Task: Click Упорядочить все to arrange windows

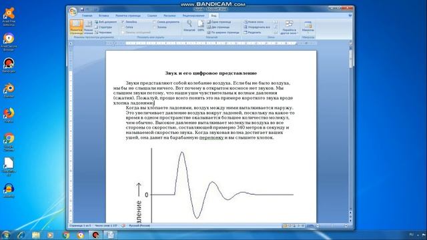Action: [x=257, y=27]
